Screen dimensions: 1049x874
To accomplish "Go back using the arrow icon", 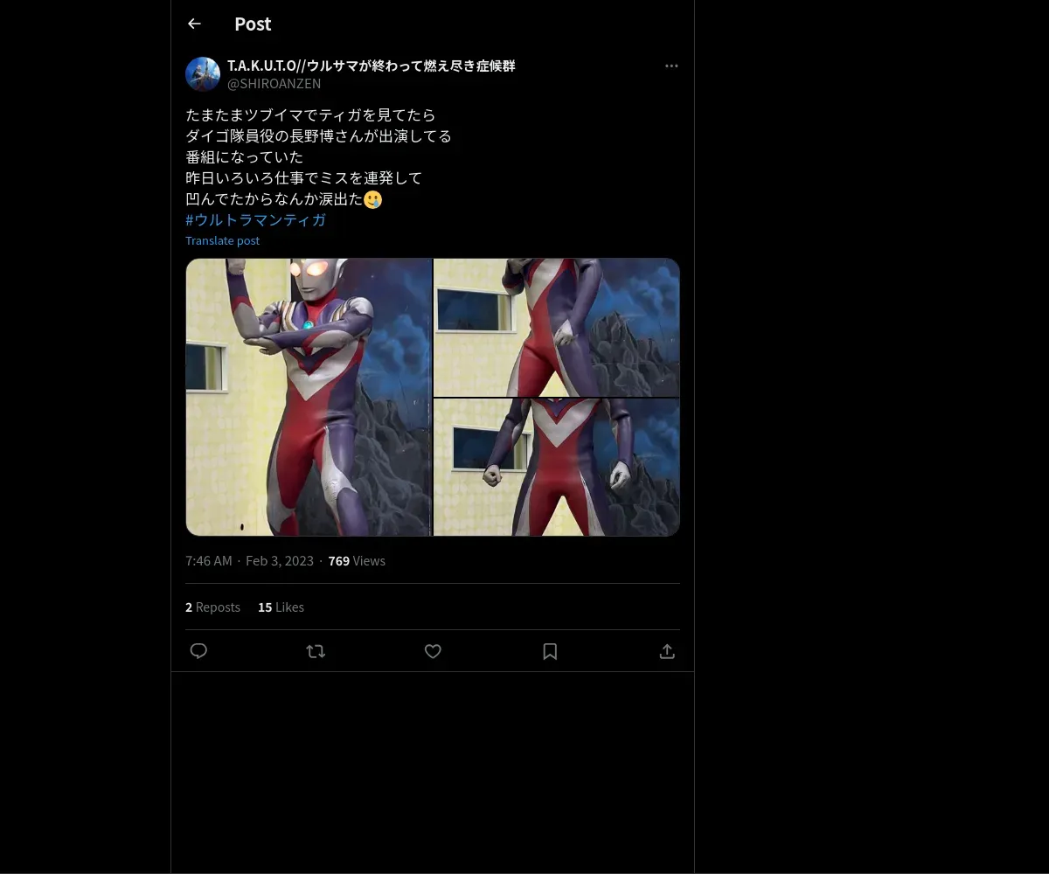I will coord(194,24).
